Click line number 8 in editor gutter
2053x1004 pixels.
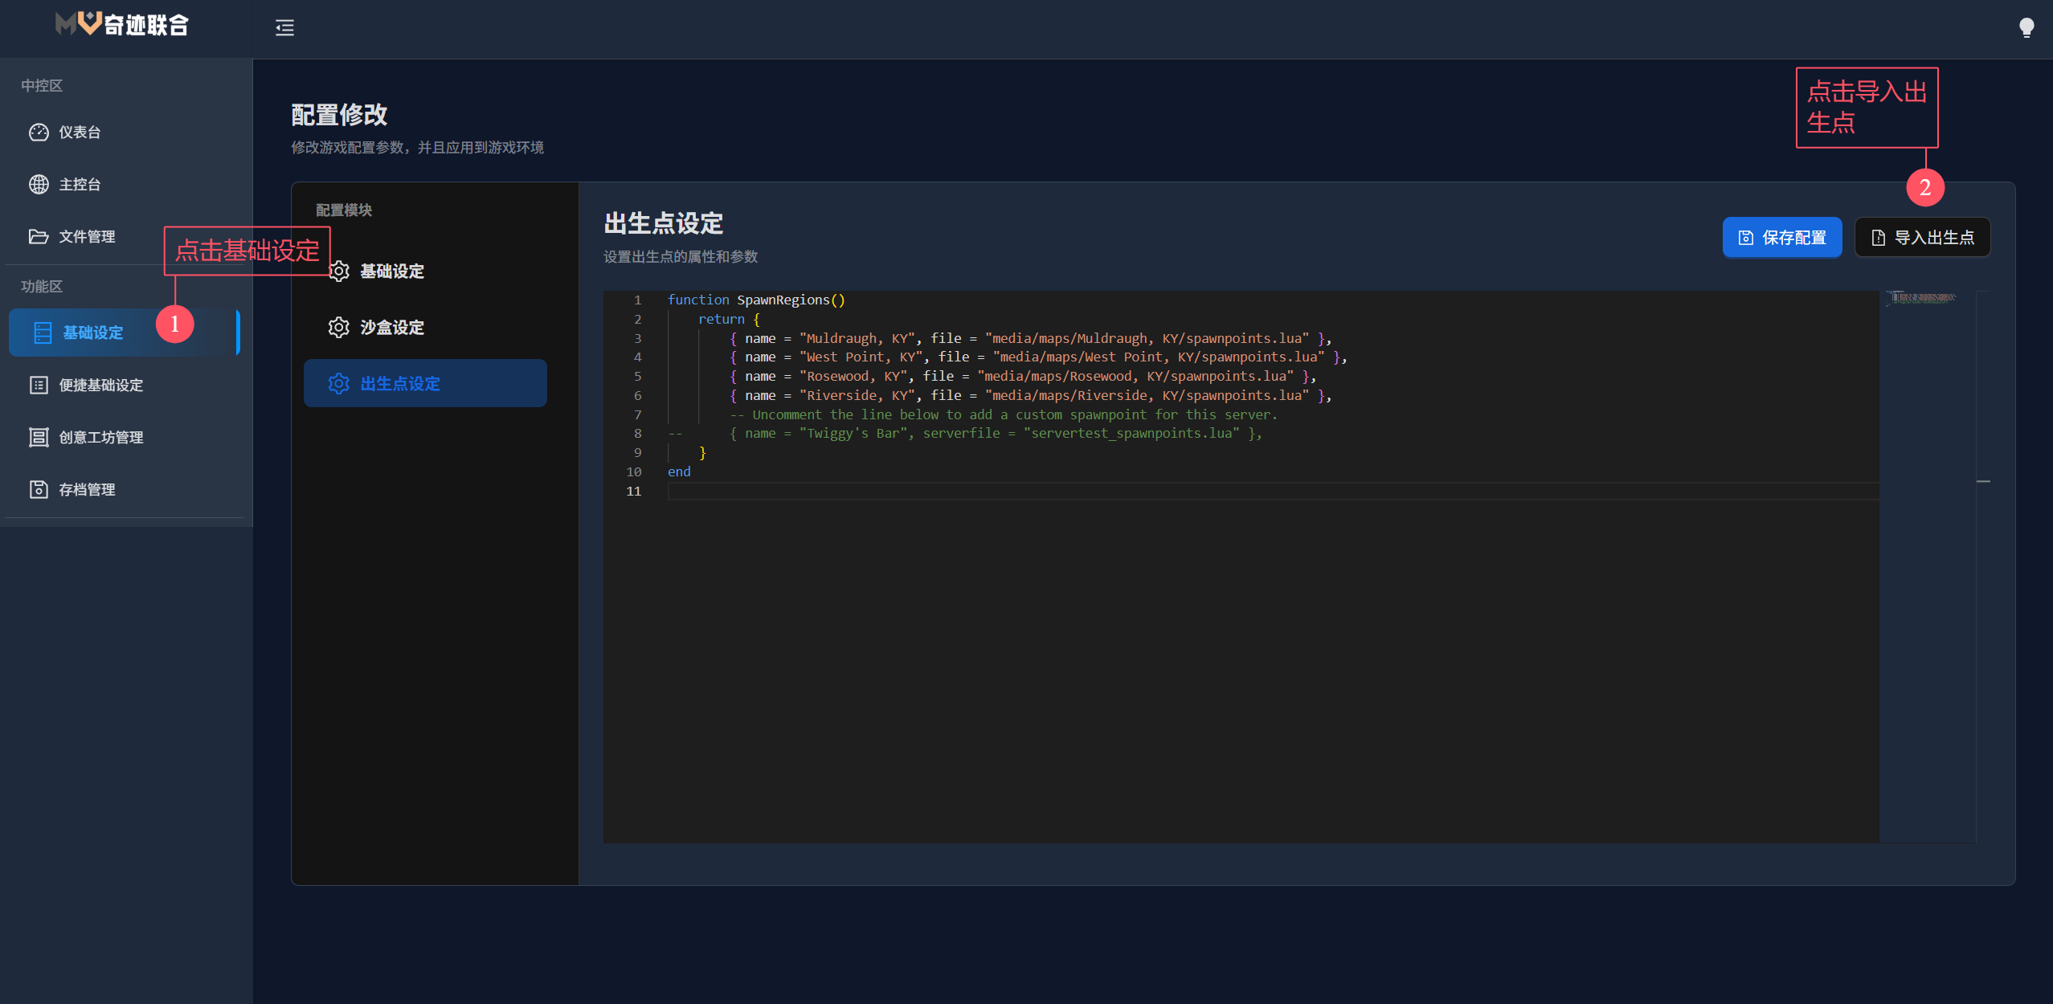[638, 434]
